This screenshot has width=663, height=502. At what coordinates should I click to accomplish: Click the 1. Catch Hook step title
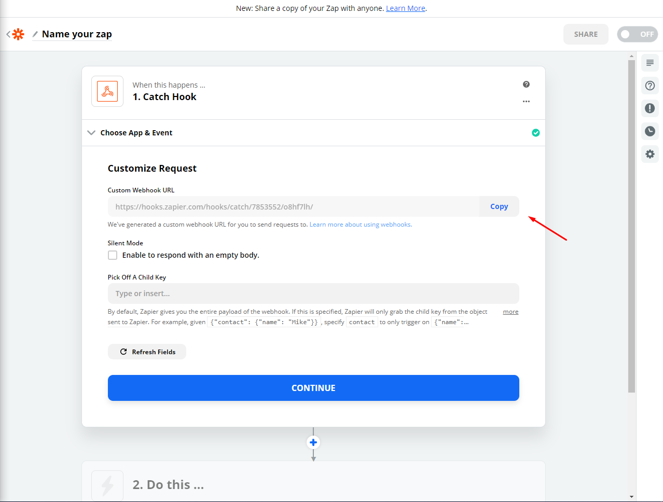(164, 97)
